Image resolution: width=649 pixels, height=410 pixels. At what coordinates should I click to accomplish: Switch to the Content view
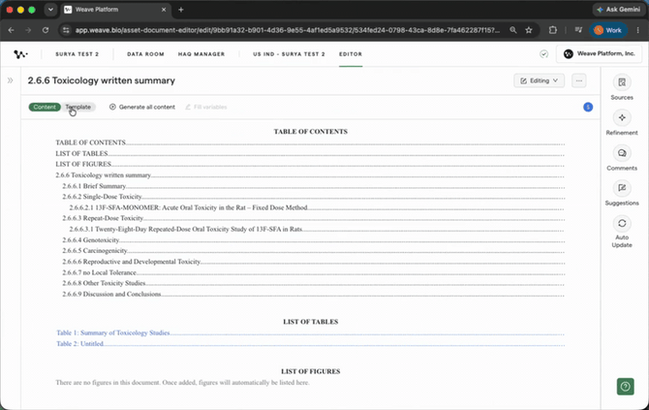[45, 107]
